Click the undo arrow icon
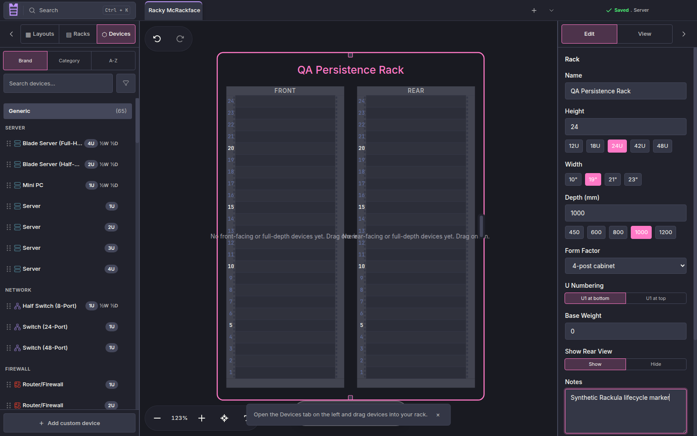 (x=157, y=39)
